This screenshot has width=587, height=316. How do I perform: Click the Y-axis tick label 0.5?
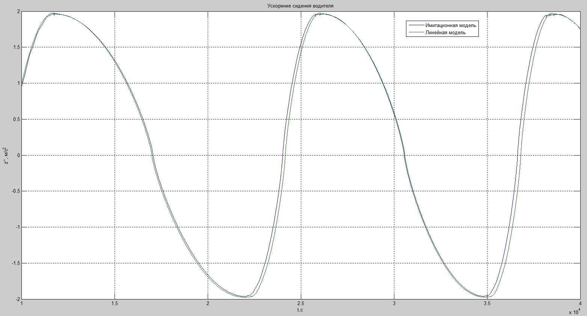coord(16,119)
